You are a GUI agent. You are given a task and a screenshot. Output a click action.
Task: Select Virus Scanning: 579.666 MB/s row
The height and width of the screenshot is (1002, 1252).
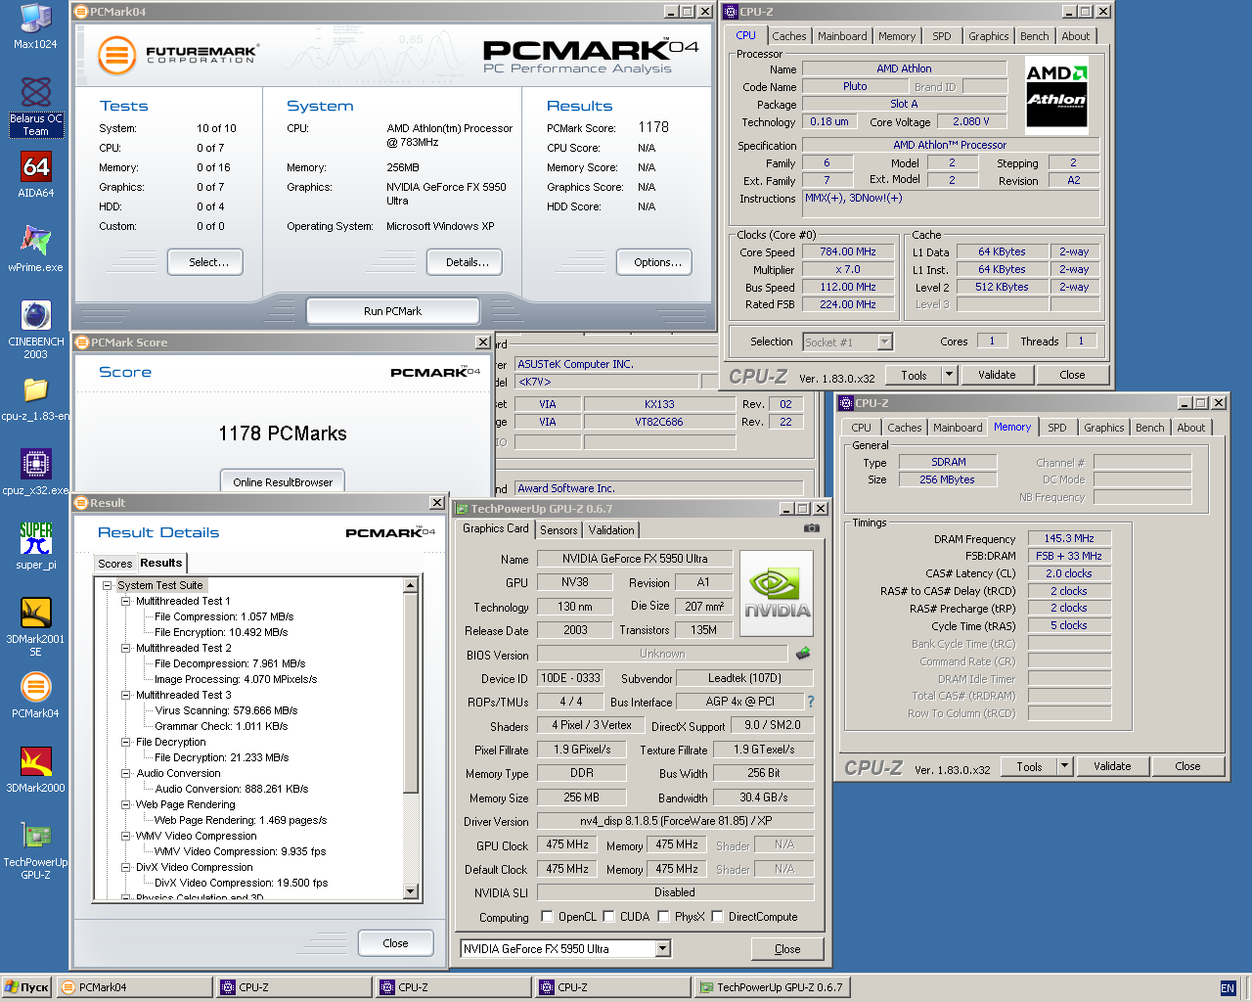(226, 710)
